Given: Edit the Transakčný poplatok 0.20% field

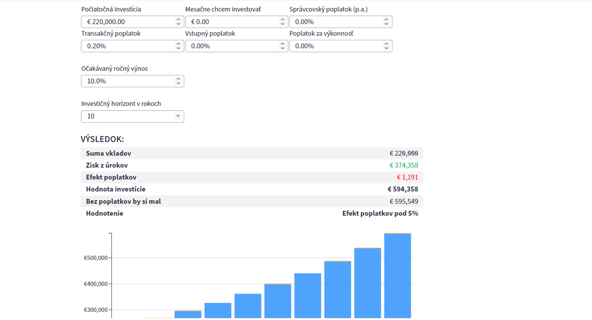Looking at the screenshot, I should 133,46.
